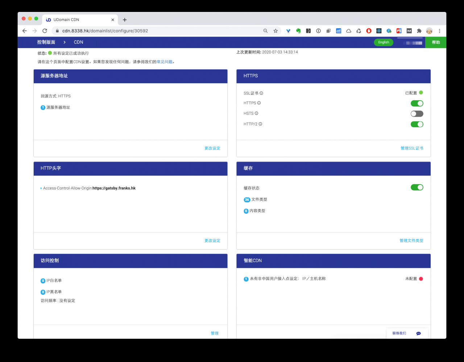Screen dimensions: 464x362
Task: Click the SSL证书 info icon
Action: tap(261, 93)
